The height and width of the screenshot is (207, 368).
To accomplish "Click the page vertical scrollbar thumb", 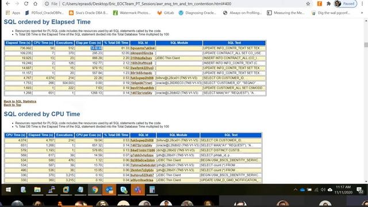I will click(x=366, y=45).
